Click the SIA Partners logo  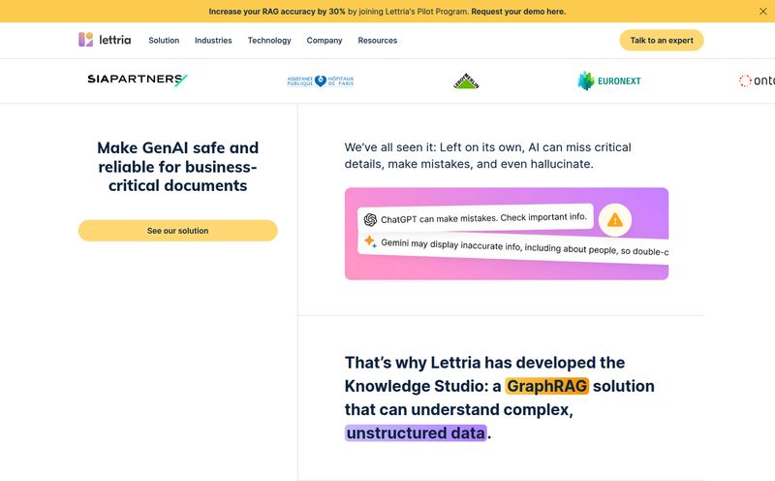[138, 80]
